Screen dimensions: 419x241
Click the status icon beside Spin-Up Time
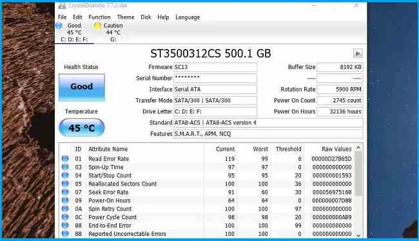click(65, 167)
